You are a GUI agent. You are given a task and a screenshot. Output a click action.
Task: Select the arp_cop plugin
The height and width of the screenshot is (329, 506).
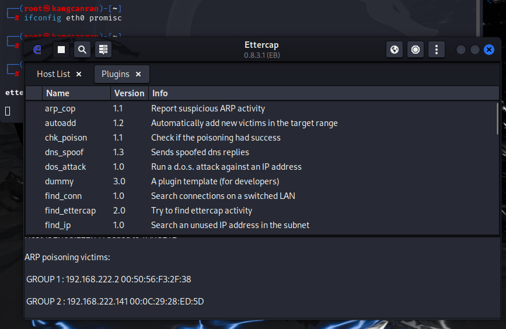[x=60, y=108]
